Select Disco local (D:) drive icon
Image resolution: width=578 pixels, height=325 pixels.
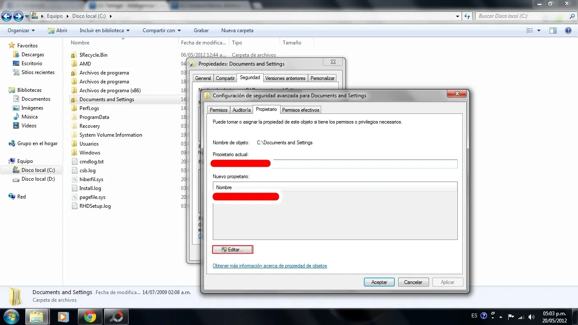16,179
